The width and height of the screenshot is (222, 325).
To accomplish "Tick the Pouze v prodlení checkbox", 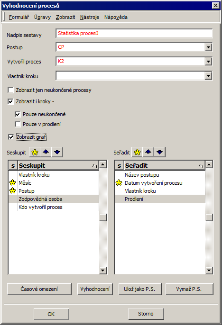I will [x=18, y=124].
